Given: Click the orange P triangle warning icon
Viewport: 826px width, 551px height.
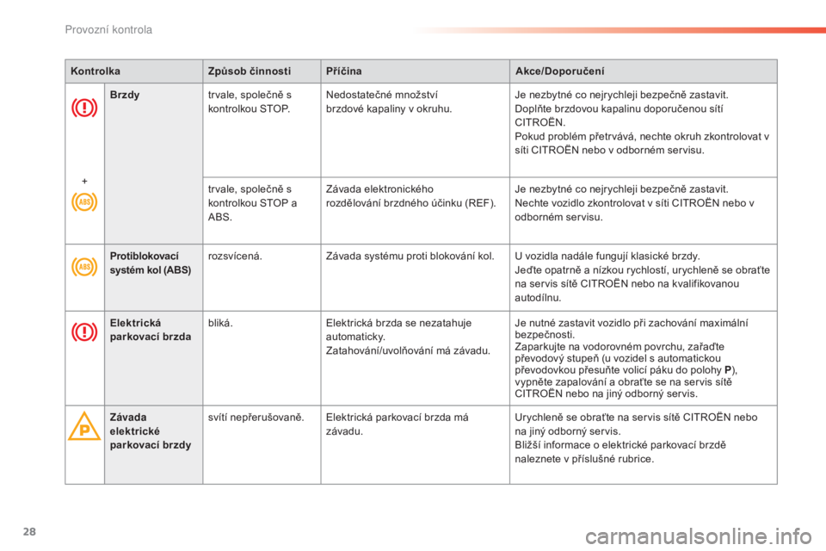Looking at the screenshot, I should click(84, 426).
